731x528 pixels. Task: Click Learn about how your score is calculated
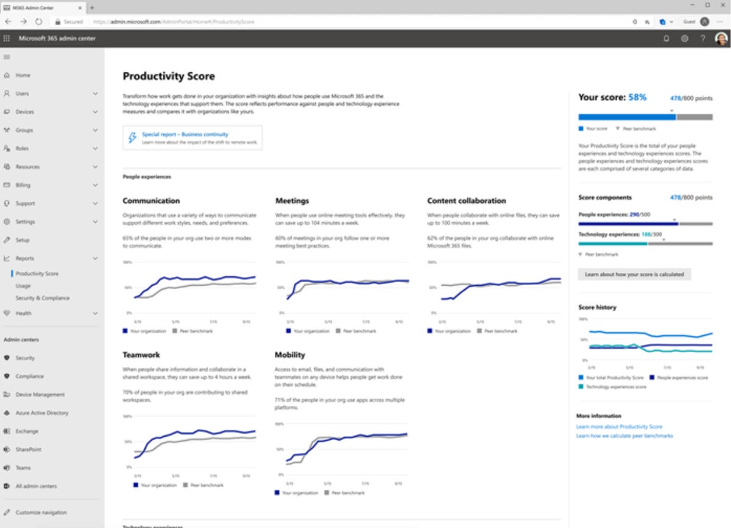(x=634, y=275)
